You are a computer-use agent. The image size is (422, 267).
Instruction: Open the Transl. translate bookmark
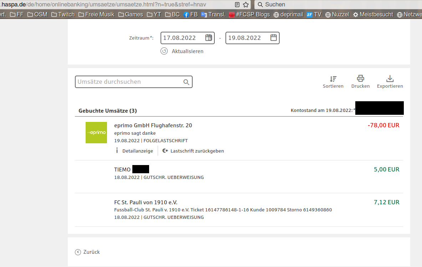213,15
